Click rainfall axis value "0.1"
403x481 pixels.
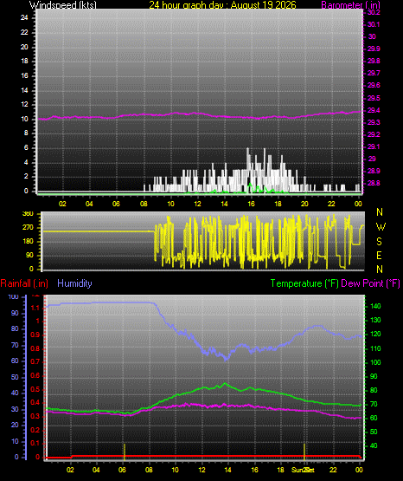pos(35,443)
